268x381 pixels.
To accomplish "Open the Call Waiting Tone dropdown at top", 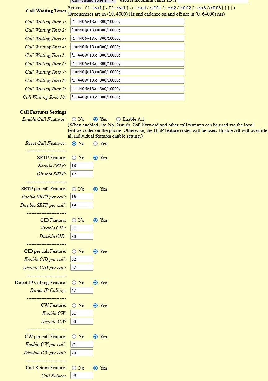I will (93, 1).
